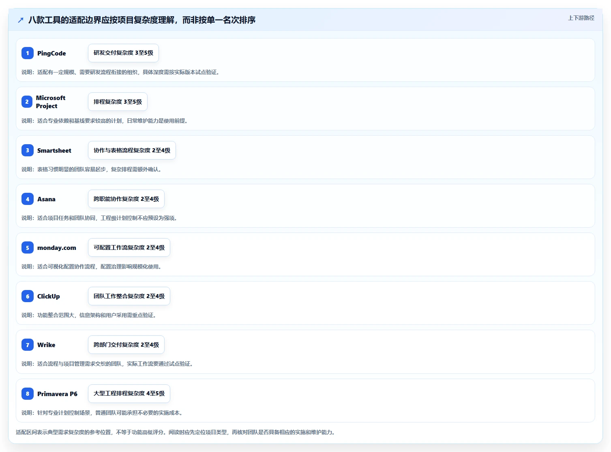611x452 pixels.
Task: Click the monday.com tool name
Action: 57,247
